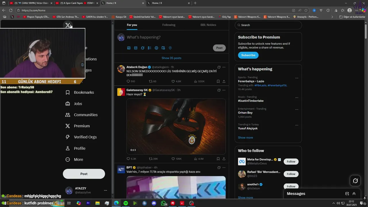Expand the Messages drawer

click(354, 194)
